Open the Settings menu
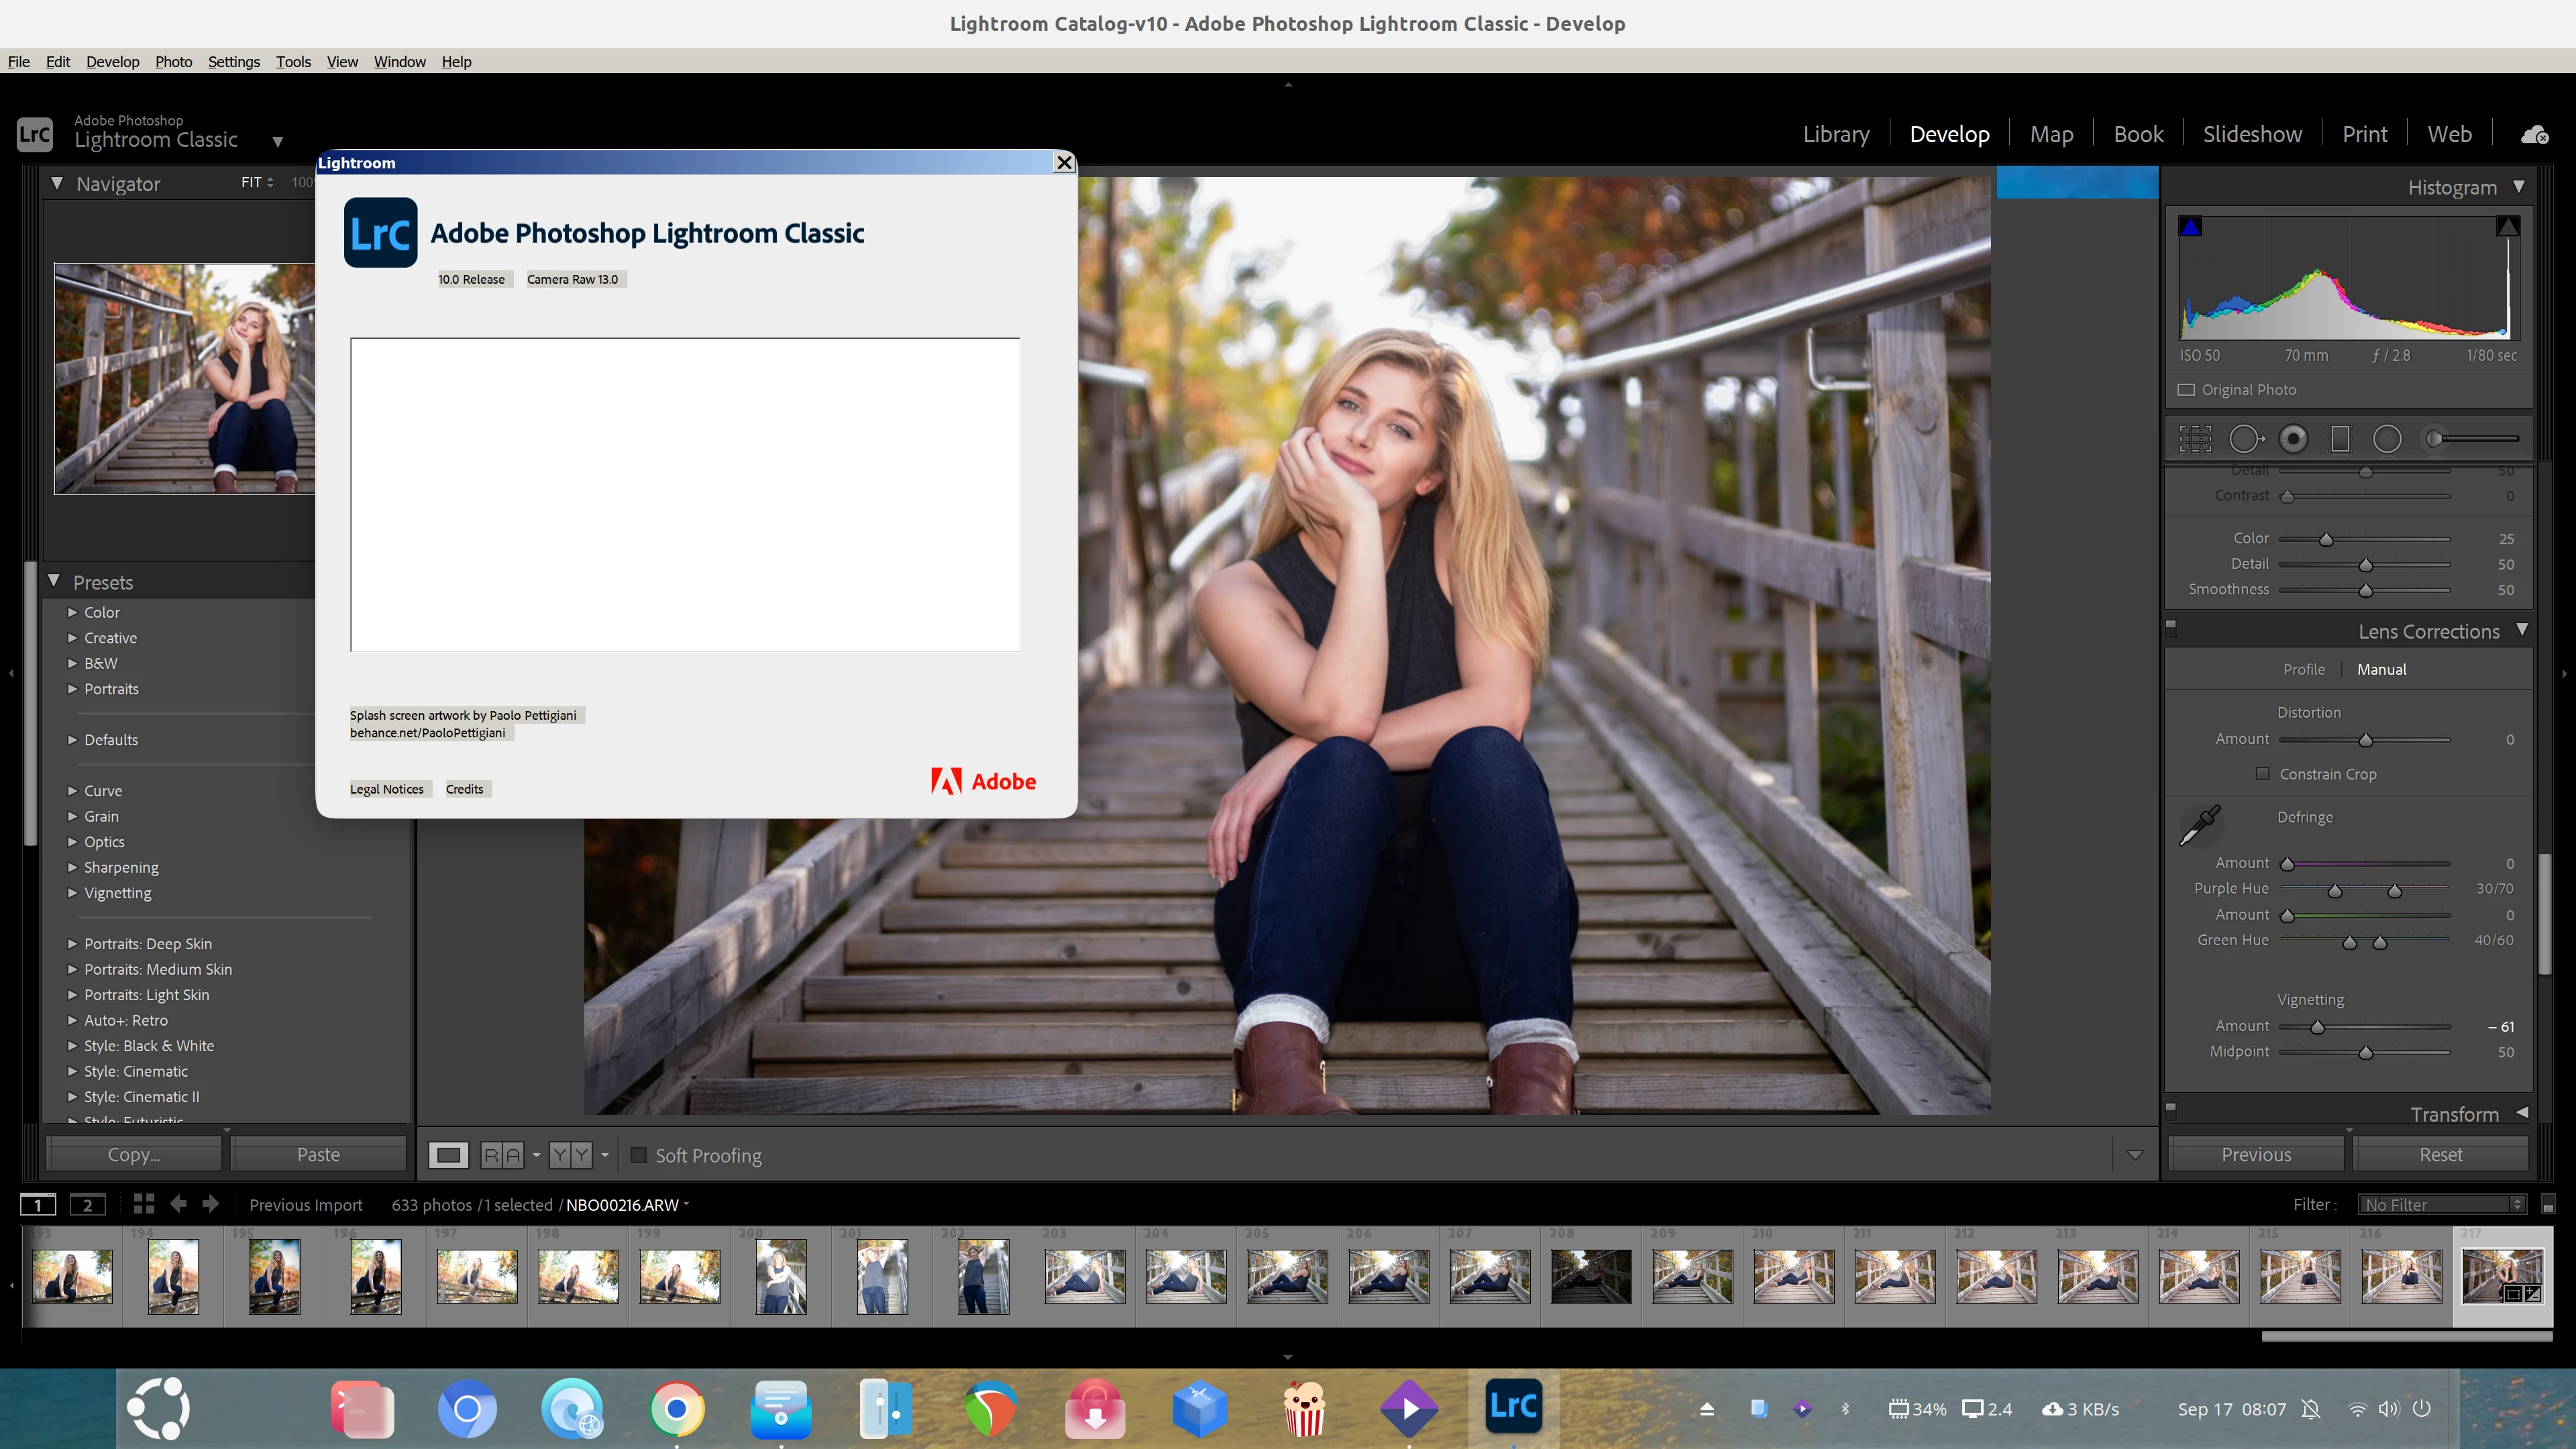Viewport: 2576px width, 1449px height. pos(233,62)
